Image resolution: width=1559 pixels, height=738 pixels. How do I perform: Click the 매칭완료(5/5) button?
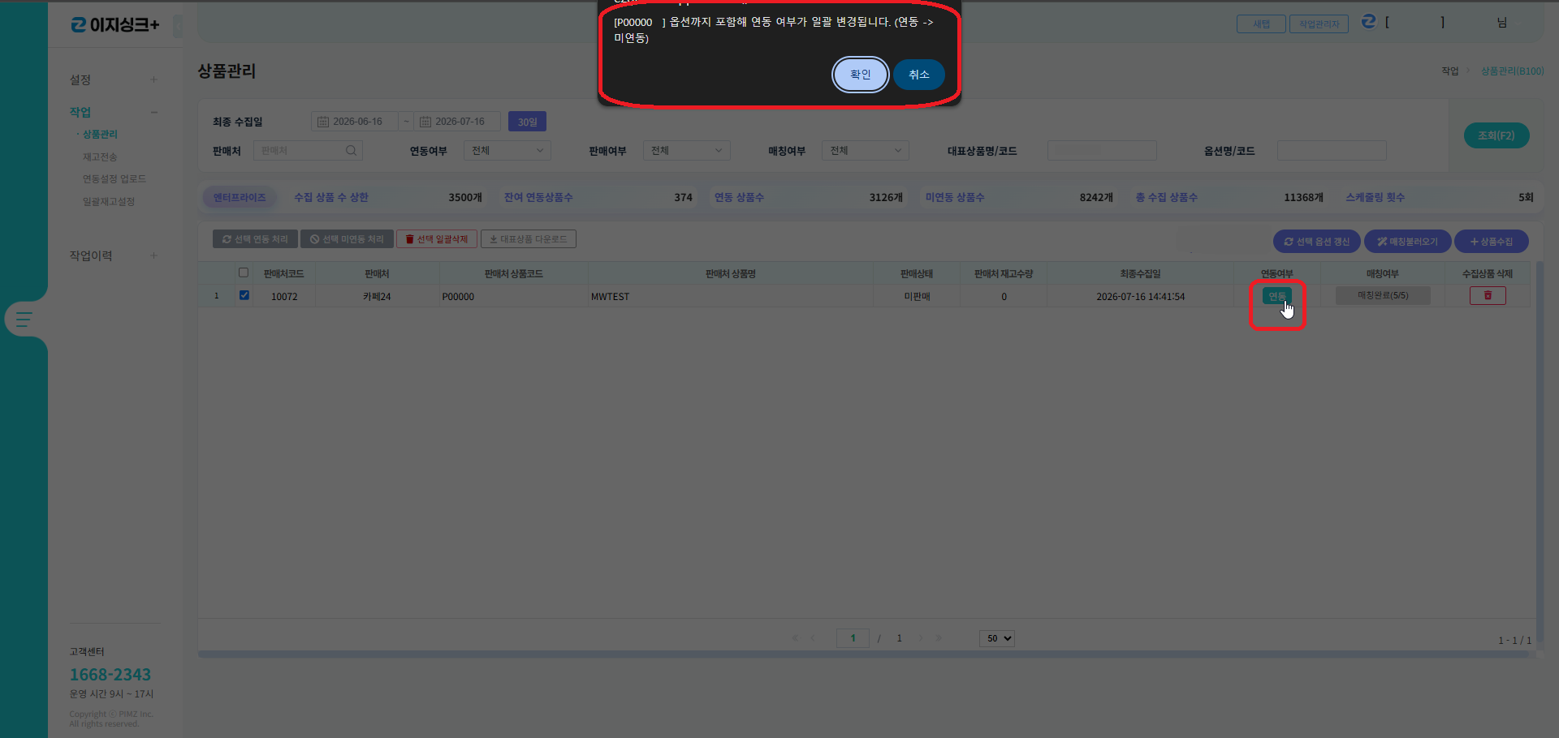click(1383, 296)
